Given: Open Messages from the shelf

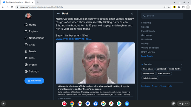Looking at the screenshot, I should [88, 104].
